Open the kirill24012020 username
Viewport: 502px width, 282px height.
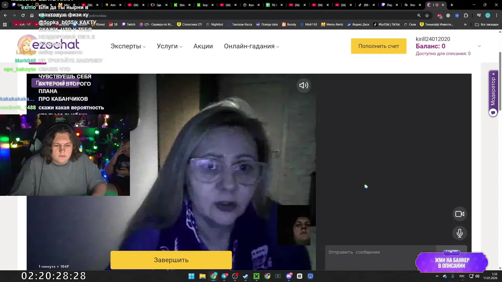(x=433, y=39)
